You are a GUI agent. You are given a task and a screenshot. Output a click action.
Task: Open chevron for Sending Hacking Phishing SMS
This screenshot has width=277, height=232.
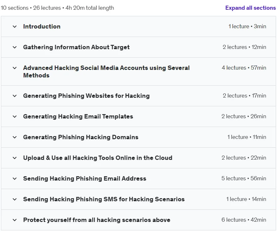pos(15,199)
